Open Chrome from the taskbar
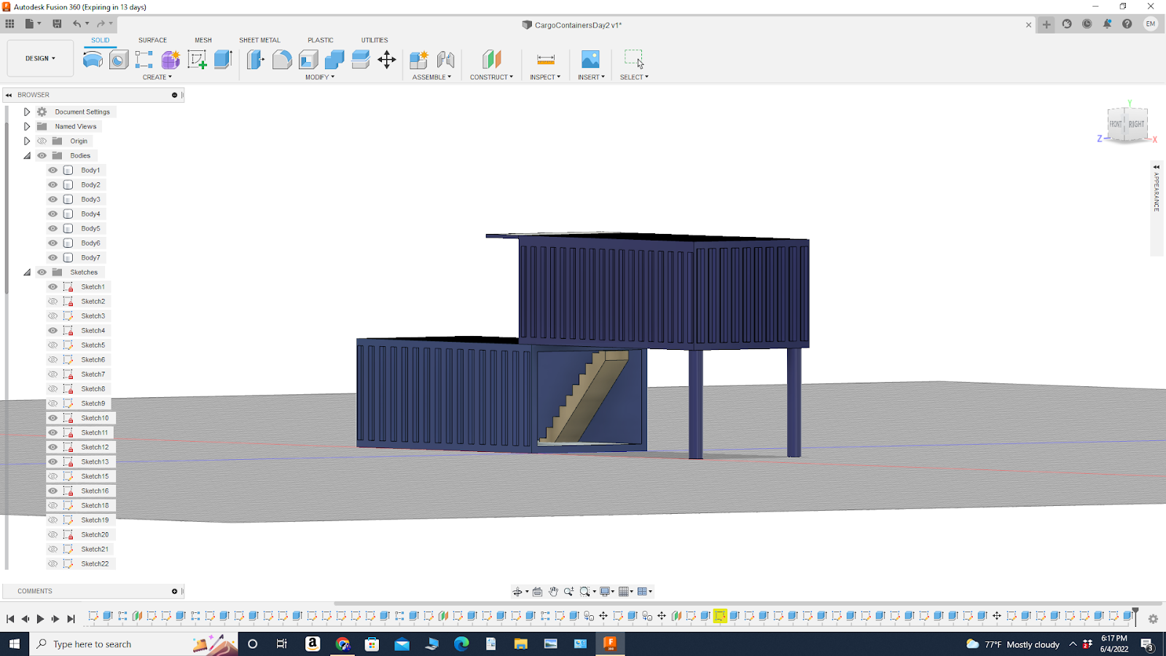Viewport: 1166px width, 656px height. (343, 644)
